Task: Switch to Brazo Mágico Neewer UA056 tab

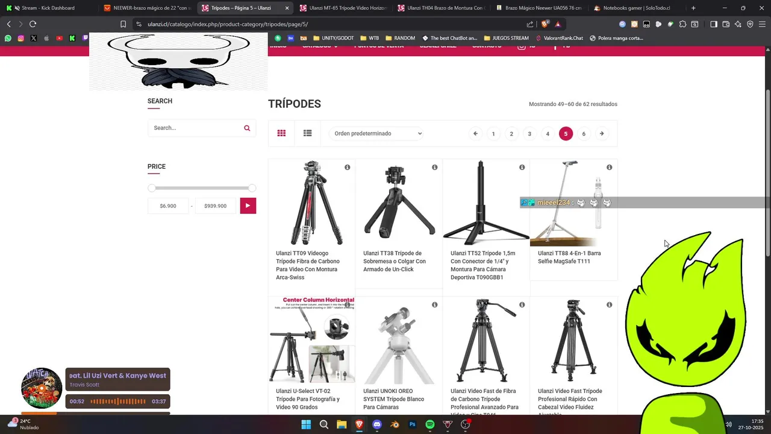Action: 539,8
